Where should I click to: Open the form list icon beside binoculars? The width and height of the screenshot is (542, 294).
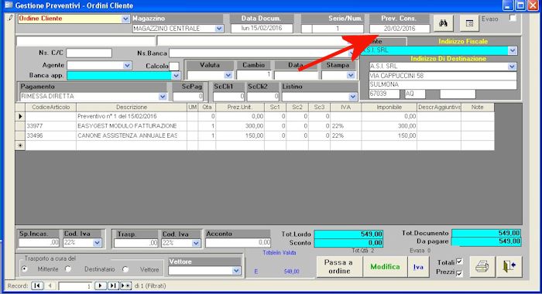tap(469, 23)
